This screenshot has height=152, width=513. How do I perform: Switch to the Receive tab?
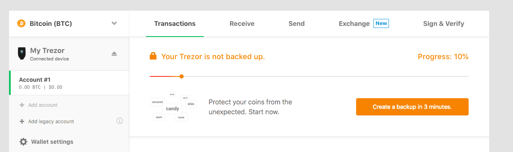tap(242, 23)
